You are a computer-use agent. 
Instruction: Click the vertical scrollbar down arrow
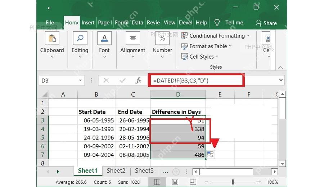(x=282, y=163)
